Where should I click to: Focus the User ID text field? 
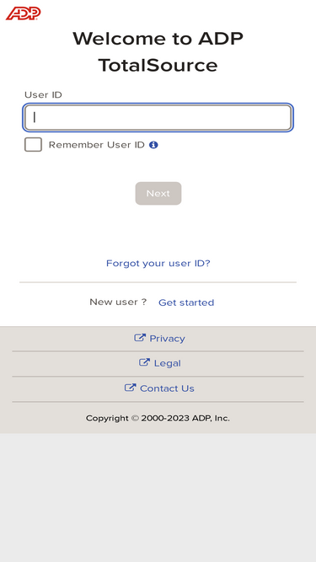(x=158, y=118)
